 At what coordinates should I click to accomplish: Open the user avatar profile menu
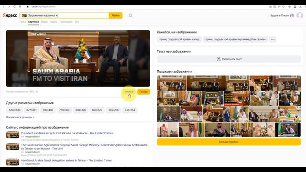[300, 15]
